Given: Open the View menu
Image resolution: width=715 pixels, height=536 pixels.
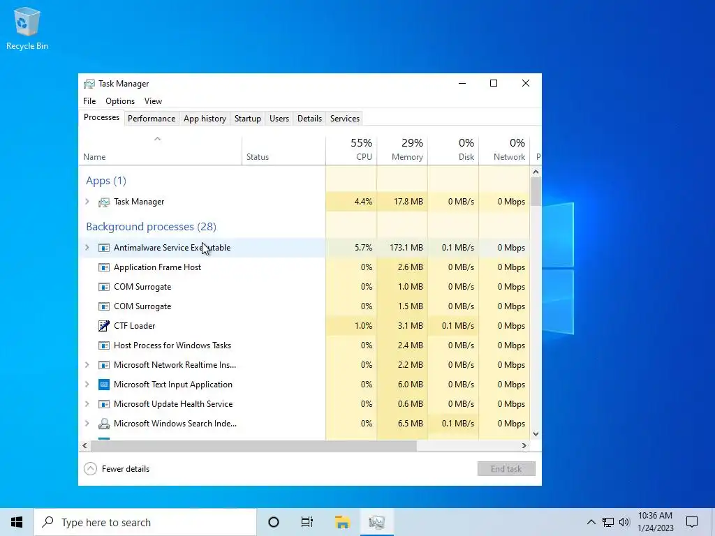Looking at the screenshot, I should click(153, 101).
